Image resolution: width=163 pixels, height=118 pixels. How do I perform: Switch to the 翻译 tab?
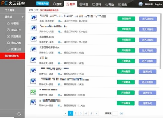71,4
